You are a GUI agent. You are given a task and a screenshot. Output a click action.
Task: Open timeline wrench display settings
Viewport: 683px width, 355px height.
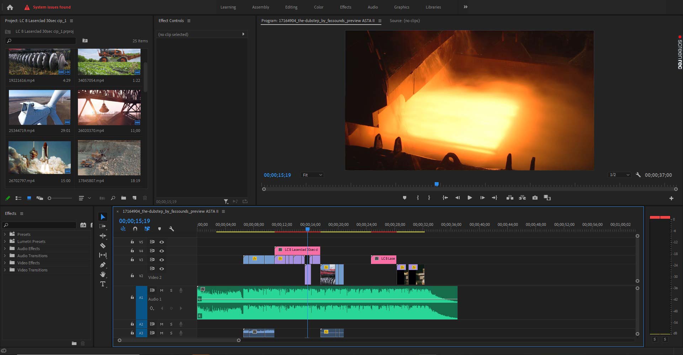coord(171,229)
